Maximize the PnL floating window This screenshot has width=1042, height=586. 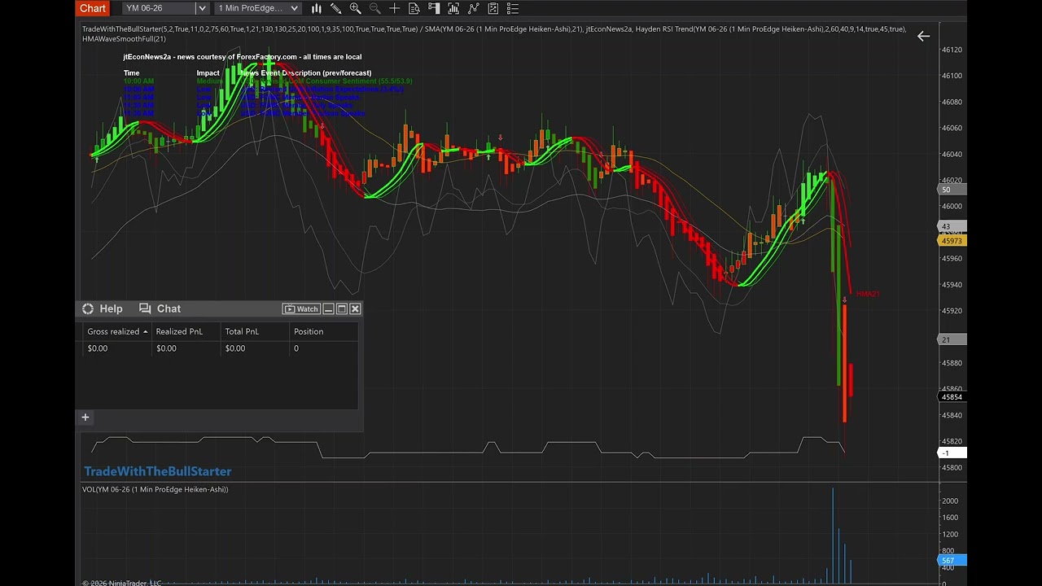click(342, 308)
